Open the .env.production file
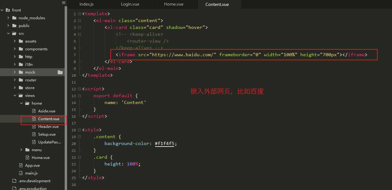The image size is (392, 190). click(x=33, y=188)
